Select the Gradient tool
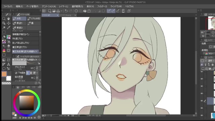The image size is (215, 121). pyautogui.click(x=4, y=60)
